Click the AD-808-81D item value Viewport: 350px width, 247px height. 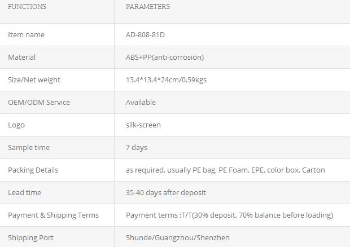(x=145, y=35)
